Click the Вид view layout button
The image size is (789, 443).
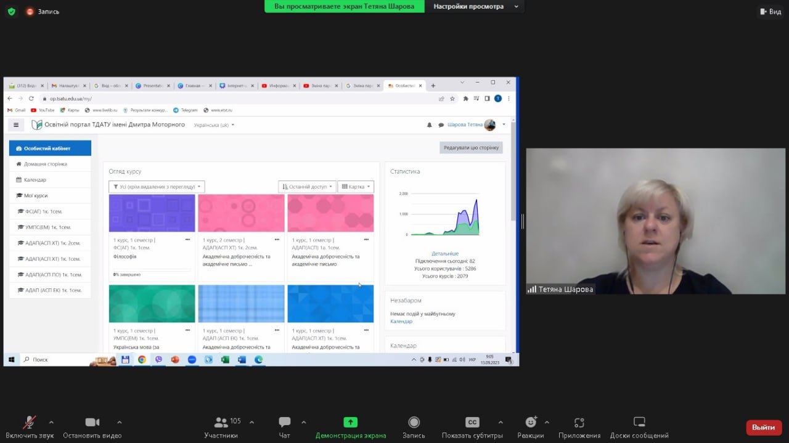(770, 11)
